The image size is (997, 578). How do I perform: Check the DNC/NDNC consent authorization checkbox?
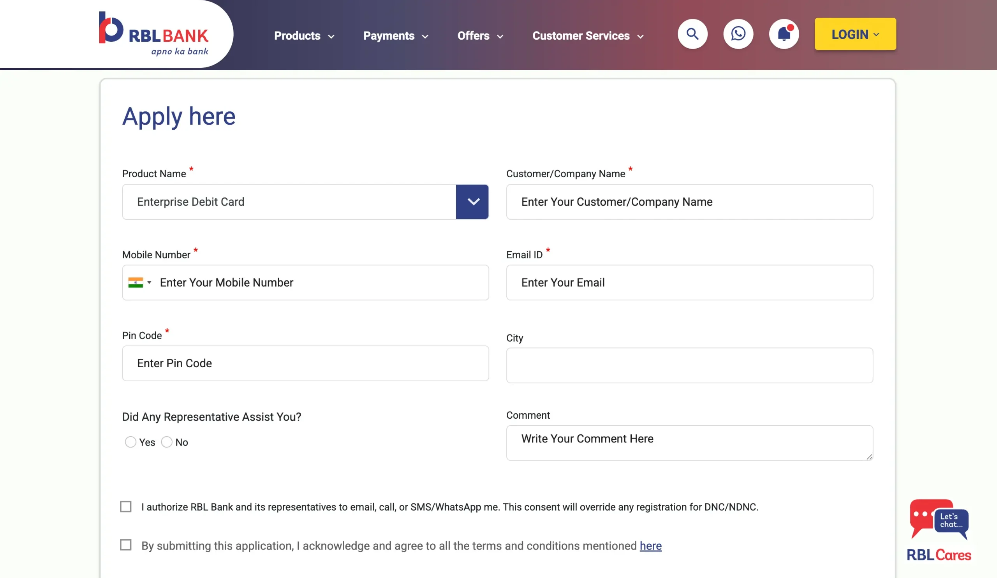[126, 506]
